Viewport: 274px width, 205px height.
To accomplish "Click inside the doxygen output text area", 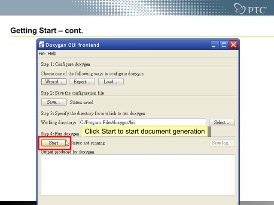I will tap(138, 175).
